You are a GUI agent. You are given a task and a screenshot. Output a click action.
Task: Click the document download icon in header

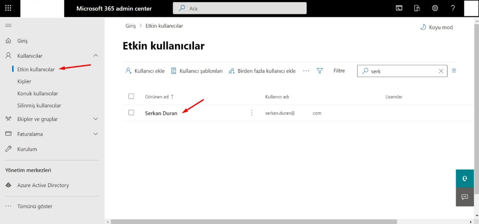click(x=417, y=8)
